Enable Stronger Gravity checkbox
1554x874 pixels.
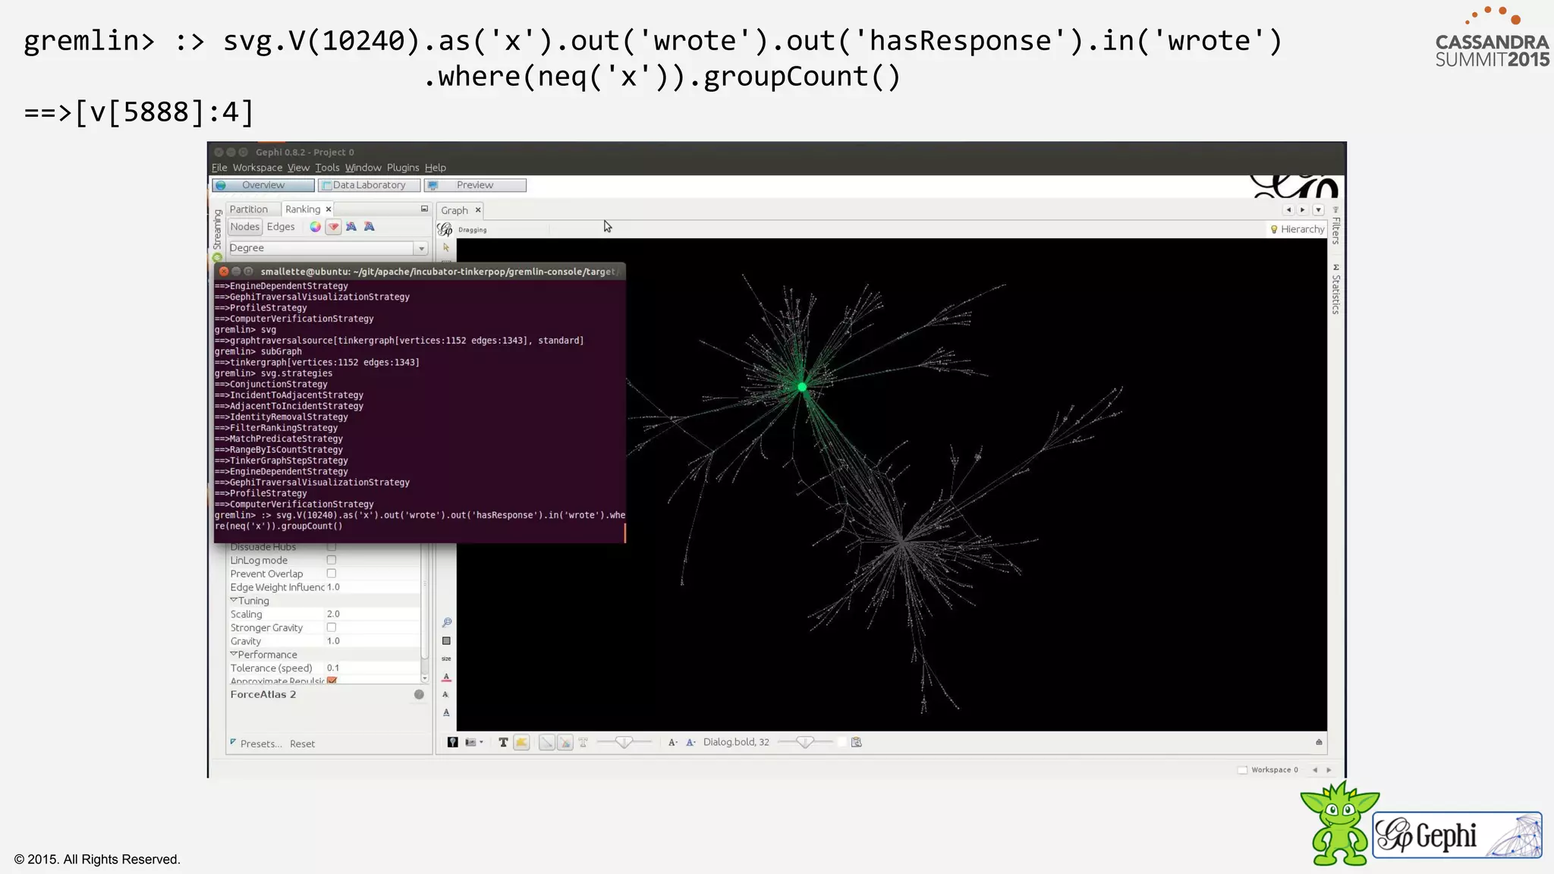point(332,628)
